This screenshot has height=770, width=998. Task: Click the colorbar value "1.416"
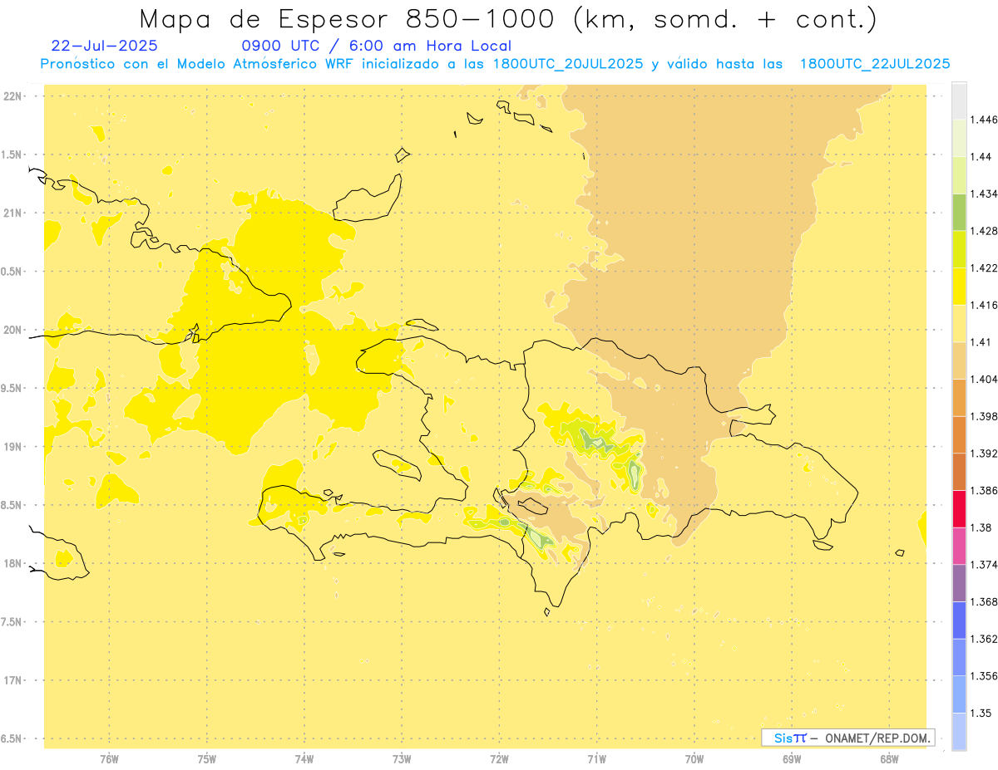pyautogui.click(x=983, y=305)
